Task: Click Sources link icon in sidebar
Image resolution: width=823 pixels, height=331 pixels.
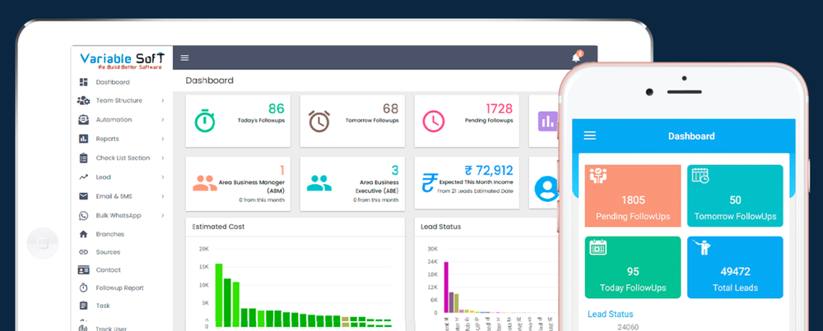Action: click(x=83, y=252)
